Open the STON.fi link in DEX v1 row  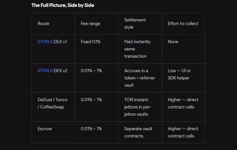click(45, 42)
